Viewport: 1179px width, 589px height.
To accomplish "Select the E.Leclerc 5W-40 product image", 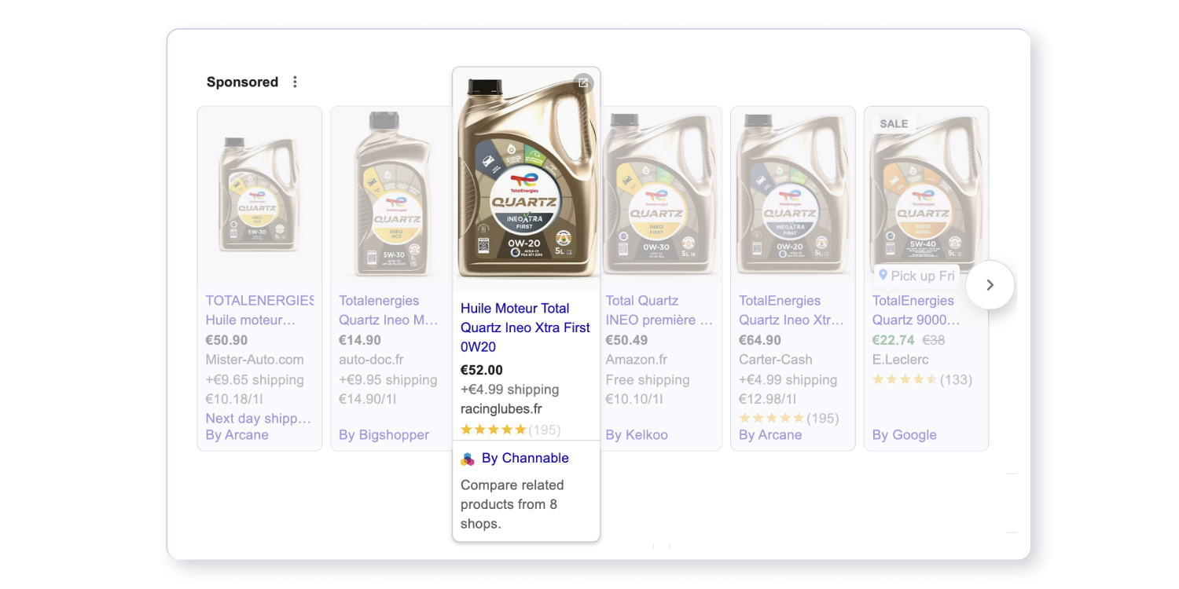I will coord(926,195).
